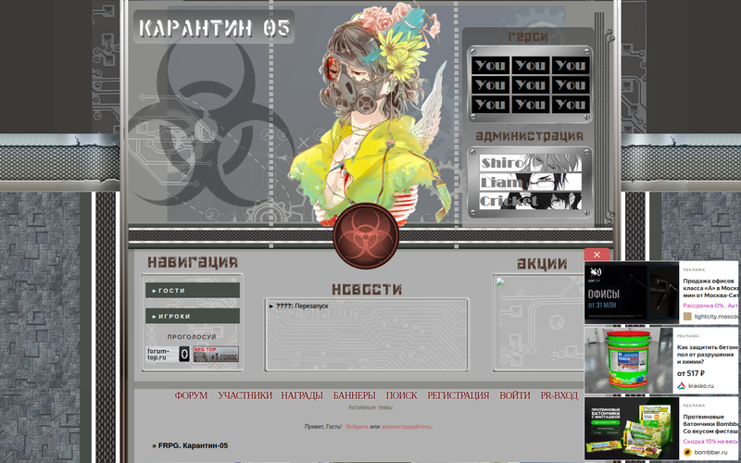Open the Поиск menu link

point(401,395)
